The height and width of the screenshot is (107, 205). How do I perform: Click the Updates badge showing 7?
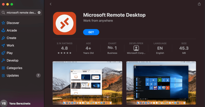(x=38, y=76)
